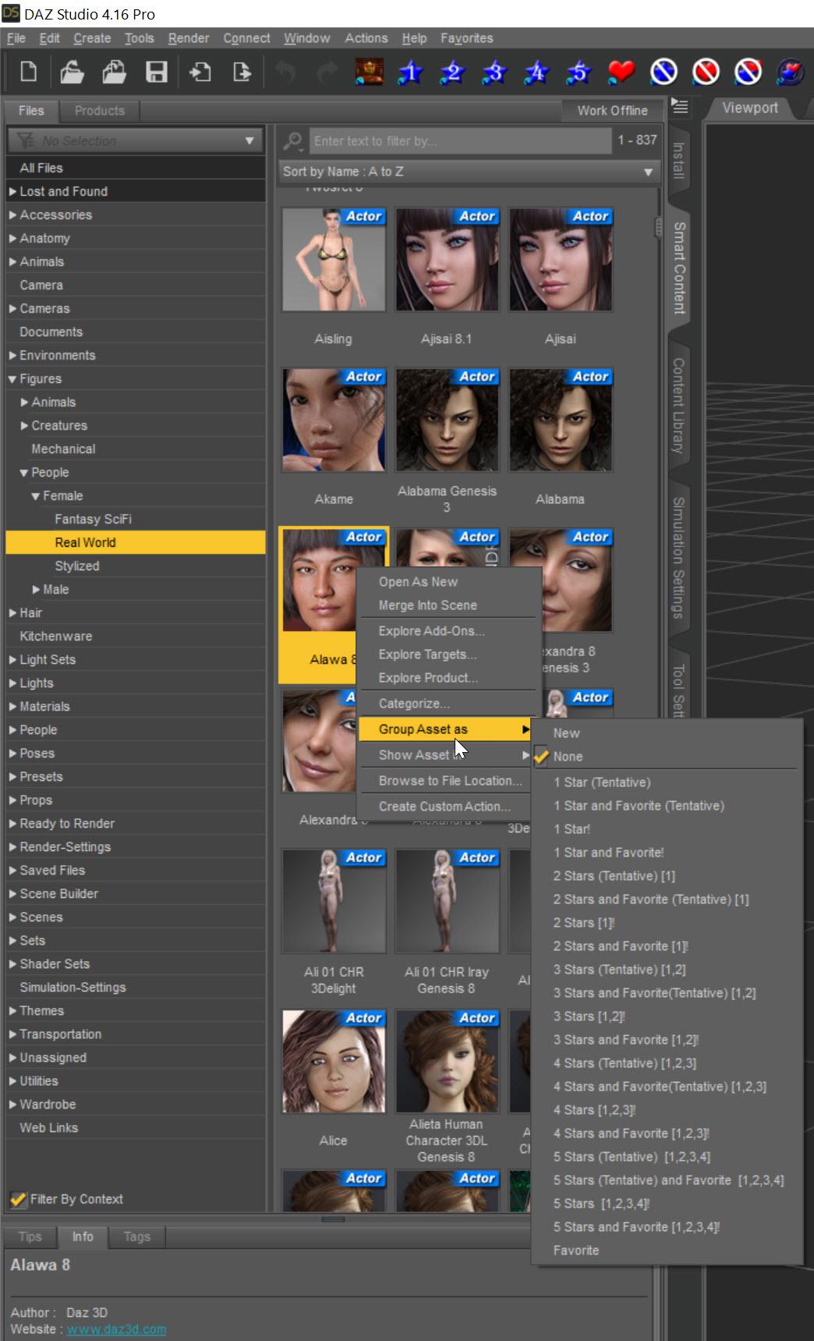This screenshot has height=1341, width=814.
Task: Toggle the Filter By Context checkbox
Action: tap(18, 1199)
